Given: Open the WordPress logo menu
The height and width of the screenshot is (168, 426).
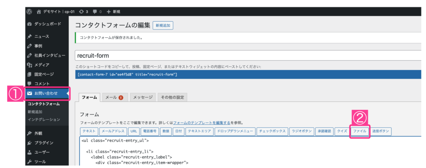Looking at the screenshot, I should (x=30, y=12).
